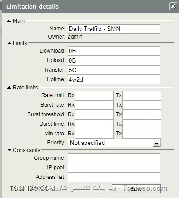Collapse the Main section triangle
This screenshot has width=179, height=198.
[9, 21]
